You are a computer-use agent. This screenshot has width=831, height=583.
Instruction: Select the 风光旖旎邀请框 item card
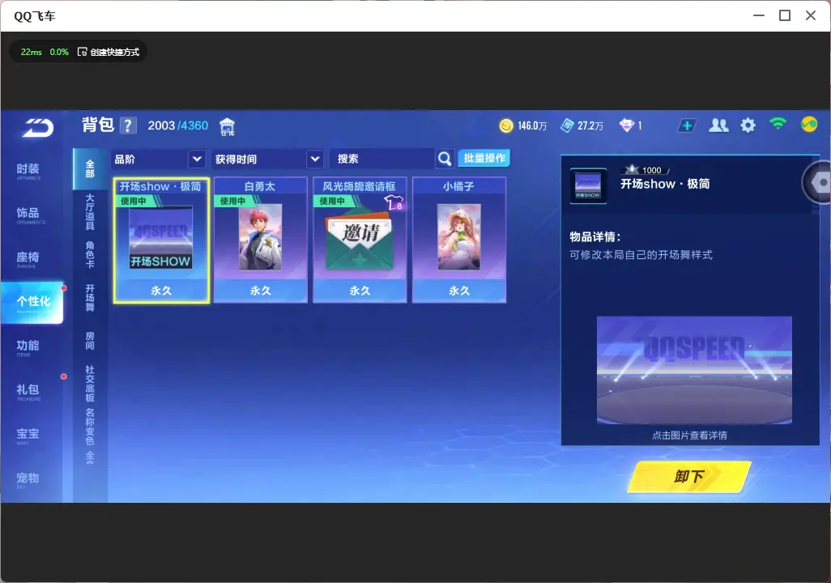[x=360, y=240]
